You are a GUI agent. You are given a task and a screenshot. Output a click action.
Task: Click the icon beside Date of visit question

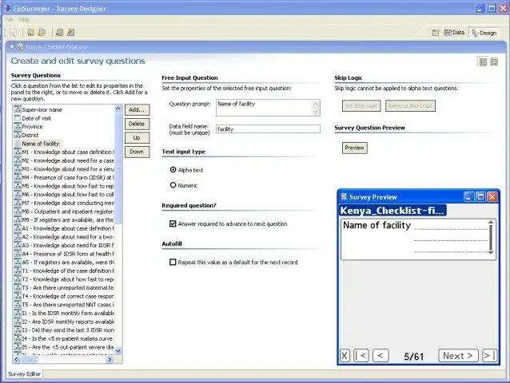coord(18,118)
